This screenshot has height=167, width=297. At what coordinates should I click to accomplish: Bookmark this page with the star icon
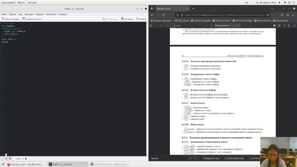click(x=268, y=15)
